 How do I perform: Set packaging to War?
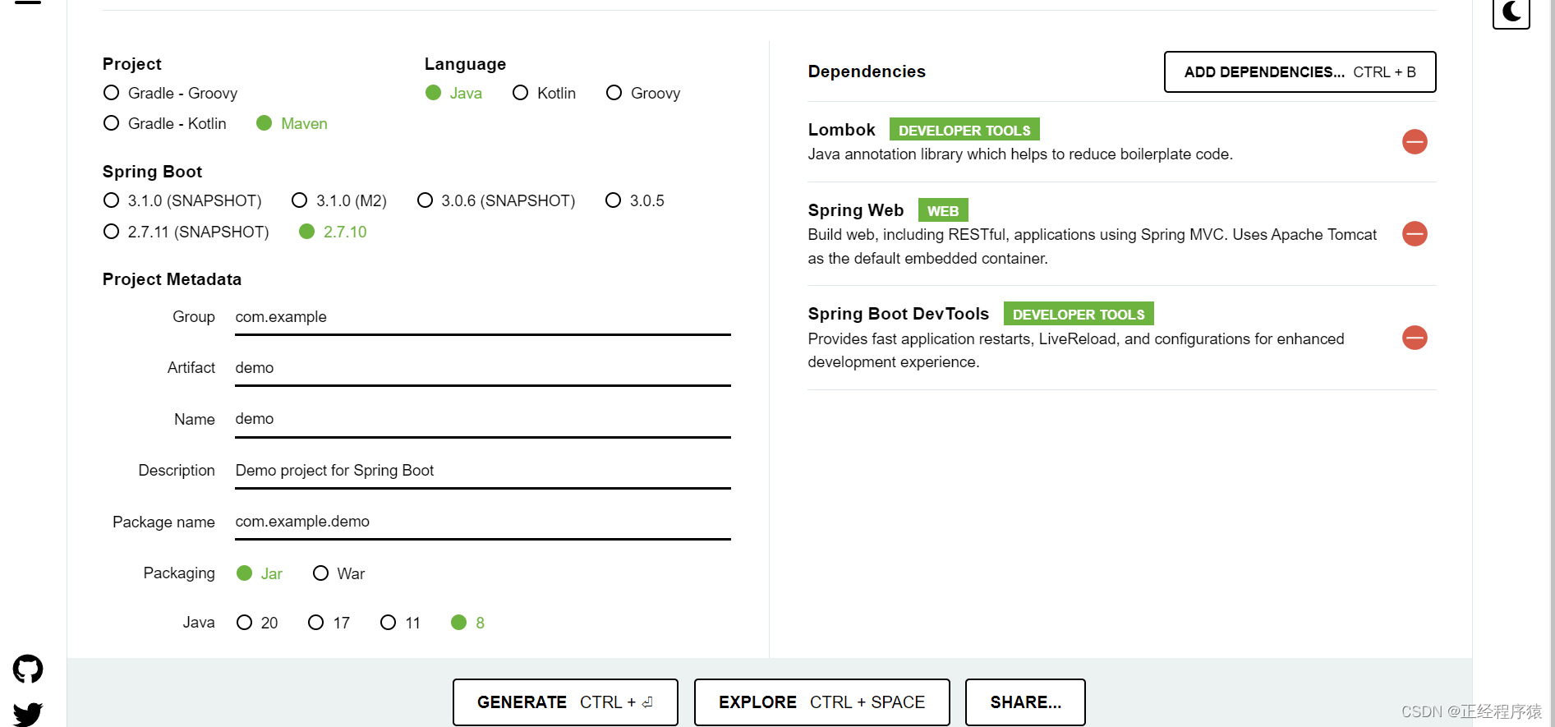[338, 573]
